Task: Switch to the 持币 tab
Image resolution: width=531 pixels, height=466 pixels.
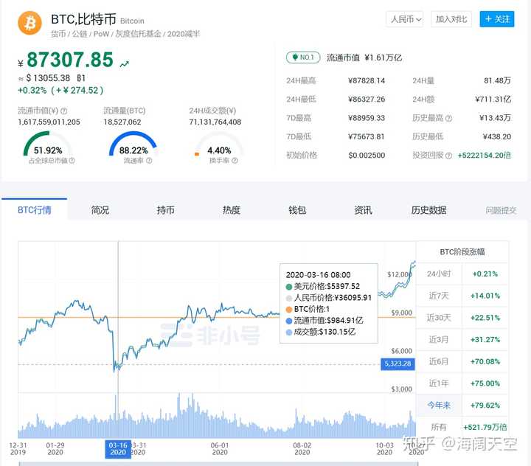Action: (x=166, y=210)
